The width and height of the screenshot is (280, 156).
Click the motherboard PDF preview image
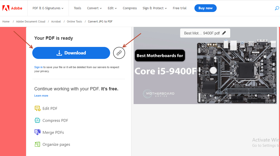click(x=205, y=66)
